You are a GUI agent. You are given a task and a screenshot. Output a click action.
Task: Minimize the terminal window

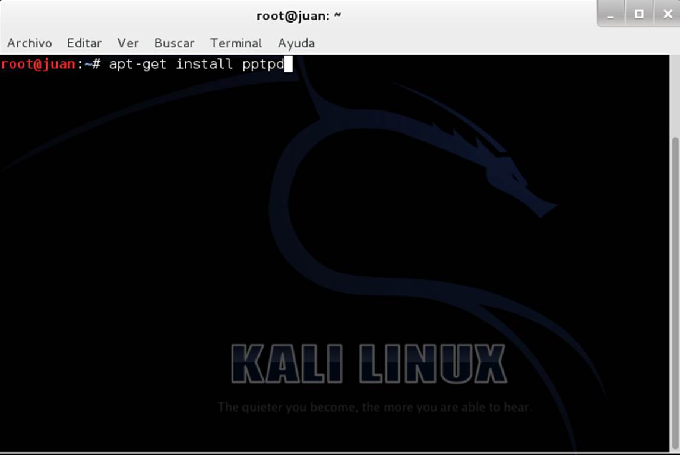coord(611,14)
